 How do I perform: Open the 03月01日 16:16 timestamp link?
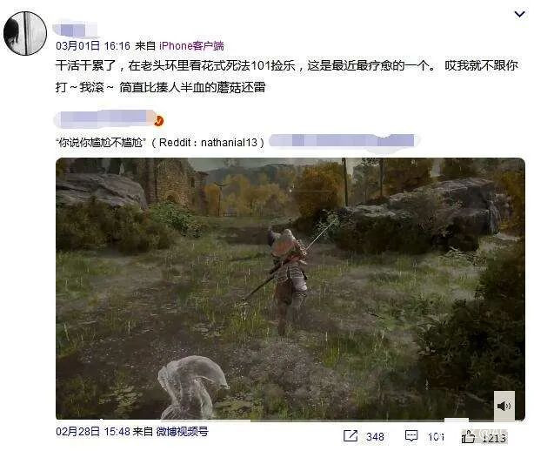tap(93, 45)
